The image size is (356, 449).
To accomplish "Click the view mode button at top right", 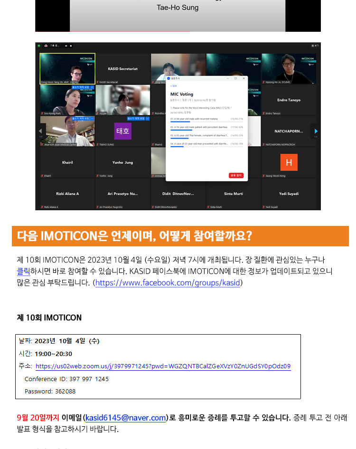I will coord(315,46).
